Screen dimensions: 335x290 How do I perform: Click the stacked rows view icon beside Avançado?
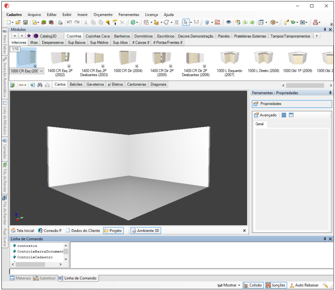284,115
